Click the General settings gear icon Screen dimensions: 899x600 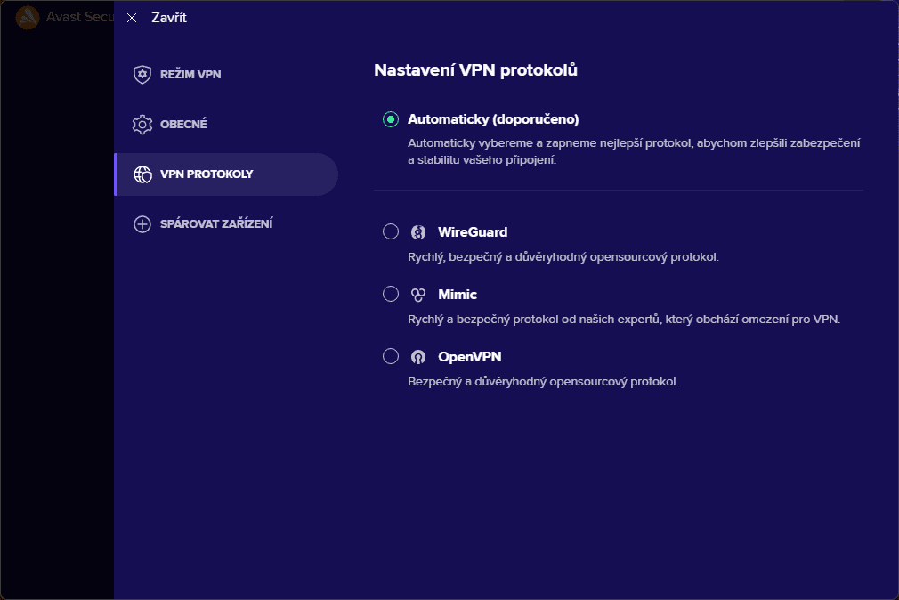(142, 125)
